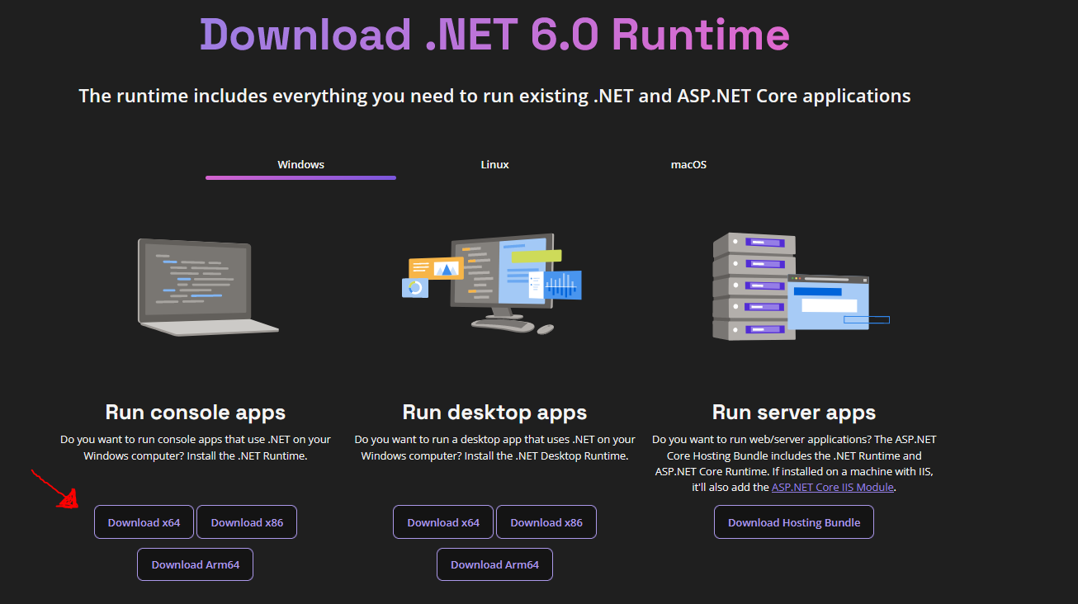Download x86 Desktop Runtime for desktop apps

[x=546, y=522]
